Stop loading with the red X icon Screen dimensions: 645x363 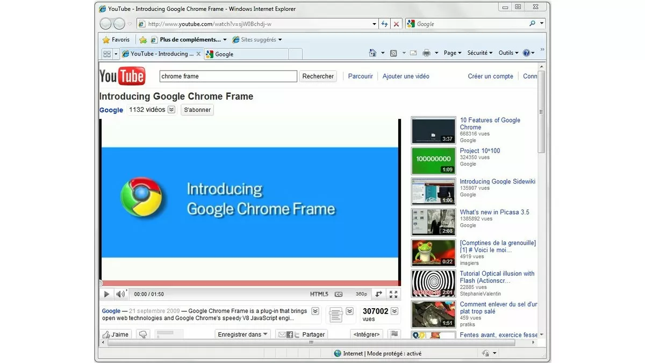[397, 24]
